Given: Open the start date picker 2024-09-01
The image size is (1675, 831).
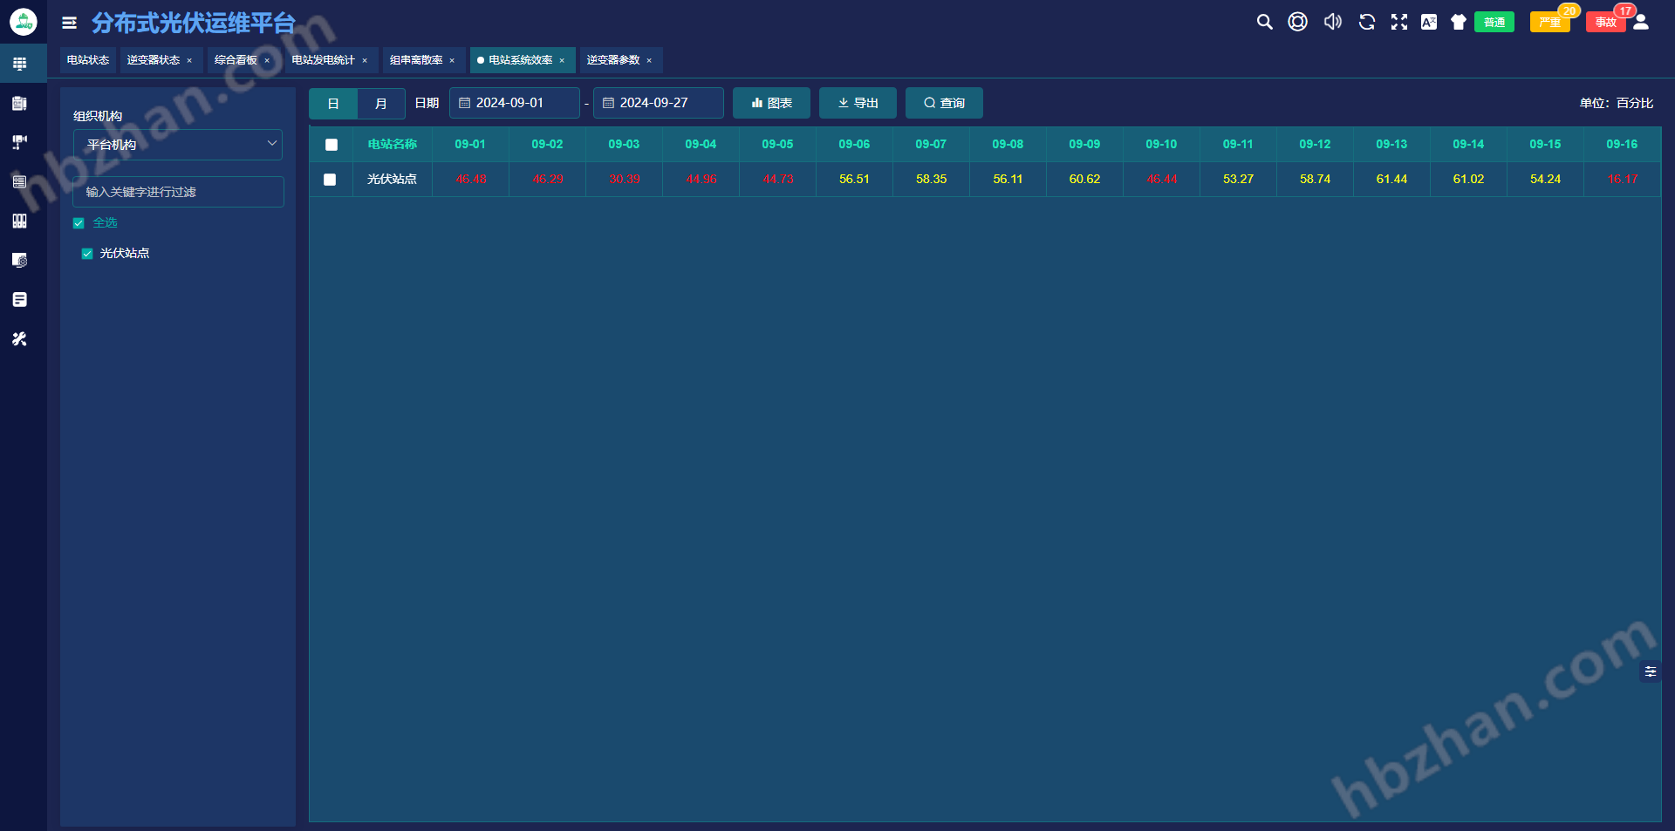Looking at the screenshot, I should [515, 103].
